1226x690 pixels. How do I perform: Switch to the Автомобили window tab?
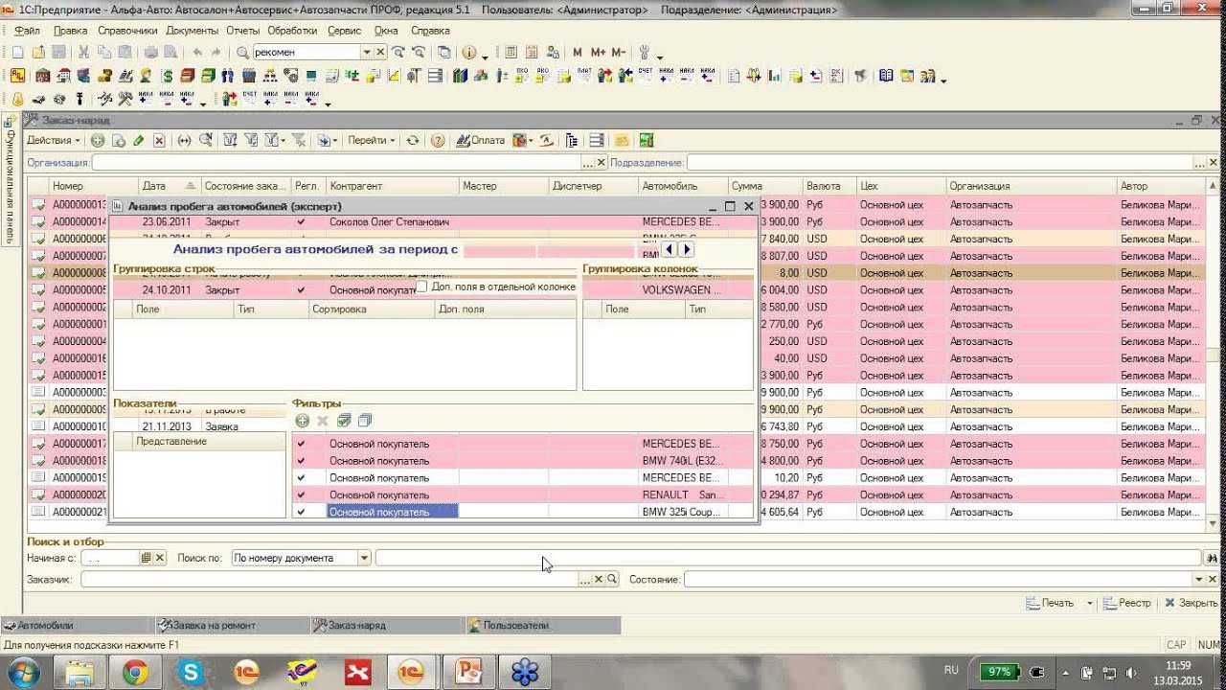[x=77, y=625]
